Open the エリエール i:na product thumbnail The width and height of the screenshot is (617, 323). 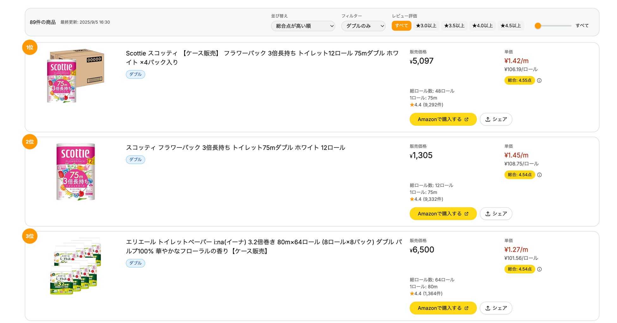click(76, 266)
